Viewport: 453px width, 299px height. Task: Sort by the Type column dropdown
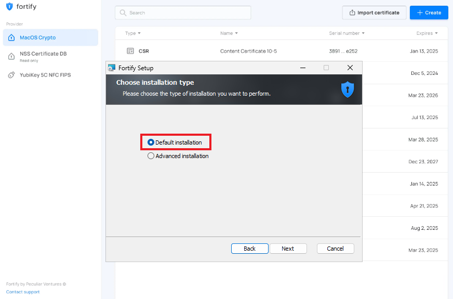pyautogui.click(x=133, y=33)
